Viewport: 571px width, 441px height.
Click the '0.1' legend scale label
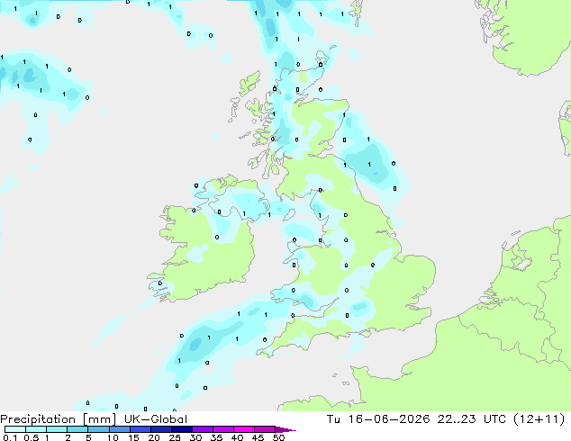[x=10, y=437]
